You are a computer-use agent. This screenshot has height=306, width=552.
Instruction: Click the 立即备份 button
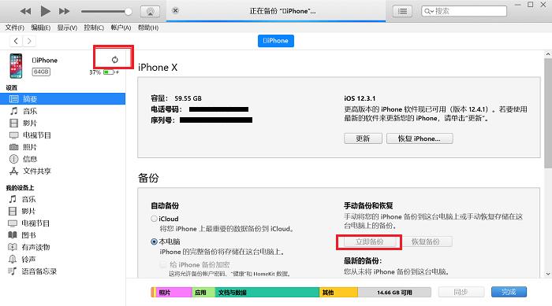click(369, 241)
